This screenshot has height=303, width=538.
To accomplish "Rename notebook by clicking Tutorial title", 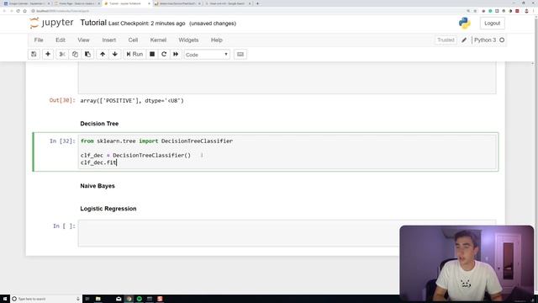I will [x=93, y=23].
